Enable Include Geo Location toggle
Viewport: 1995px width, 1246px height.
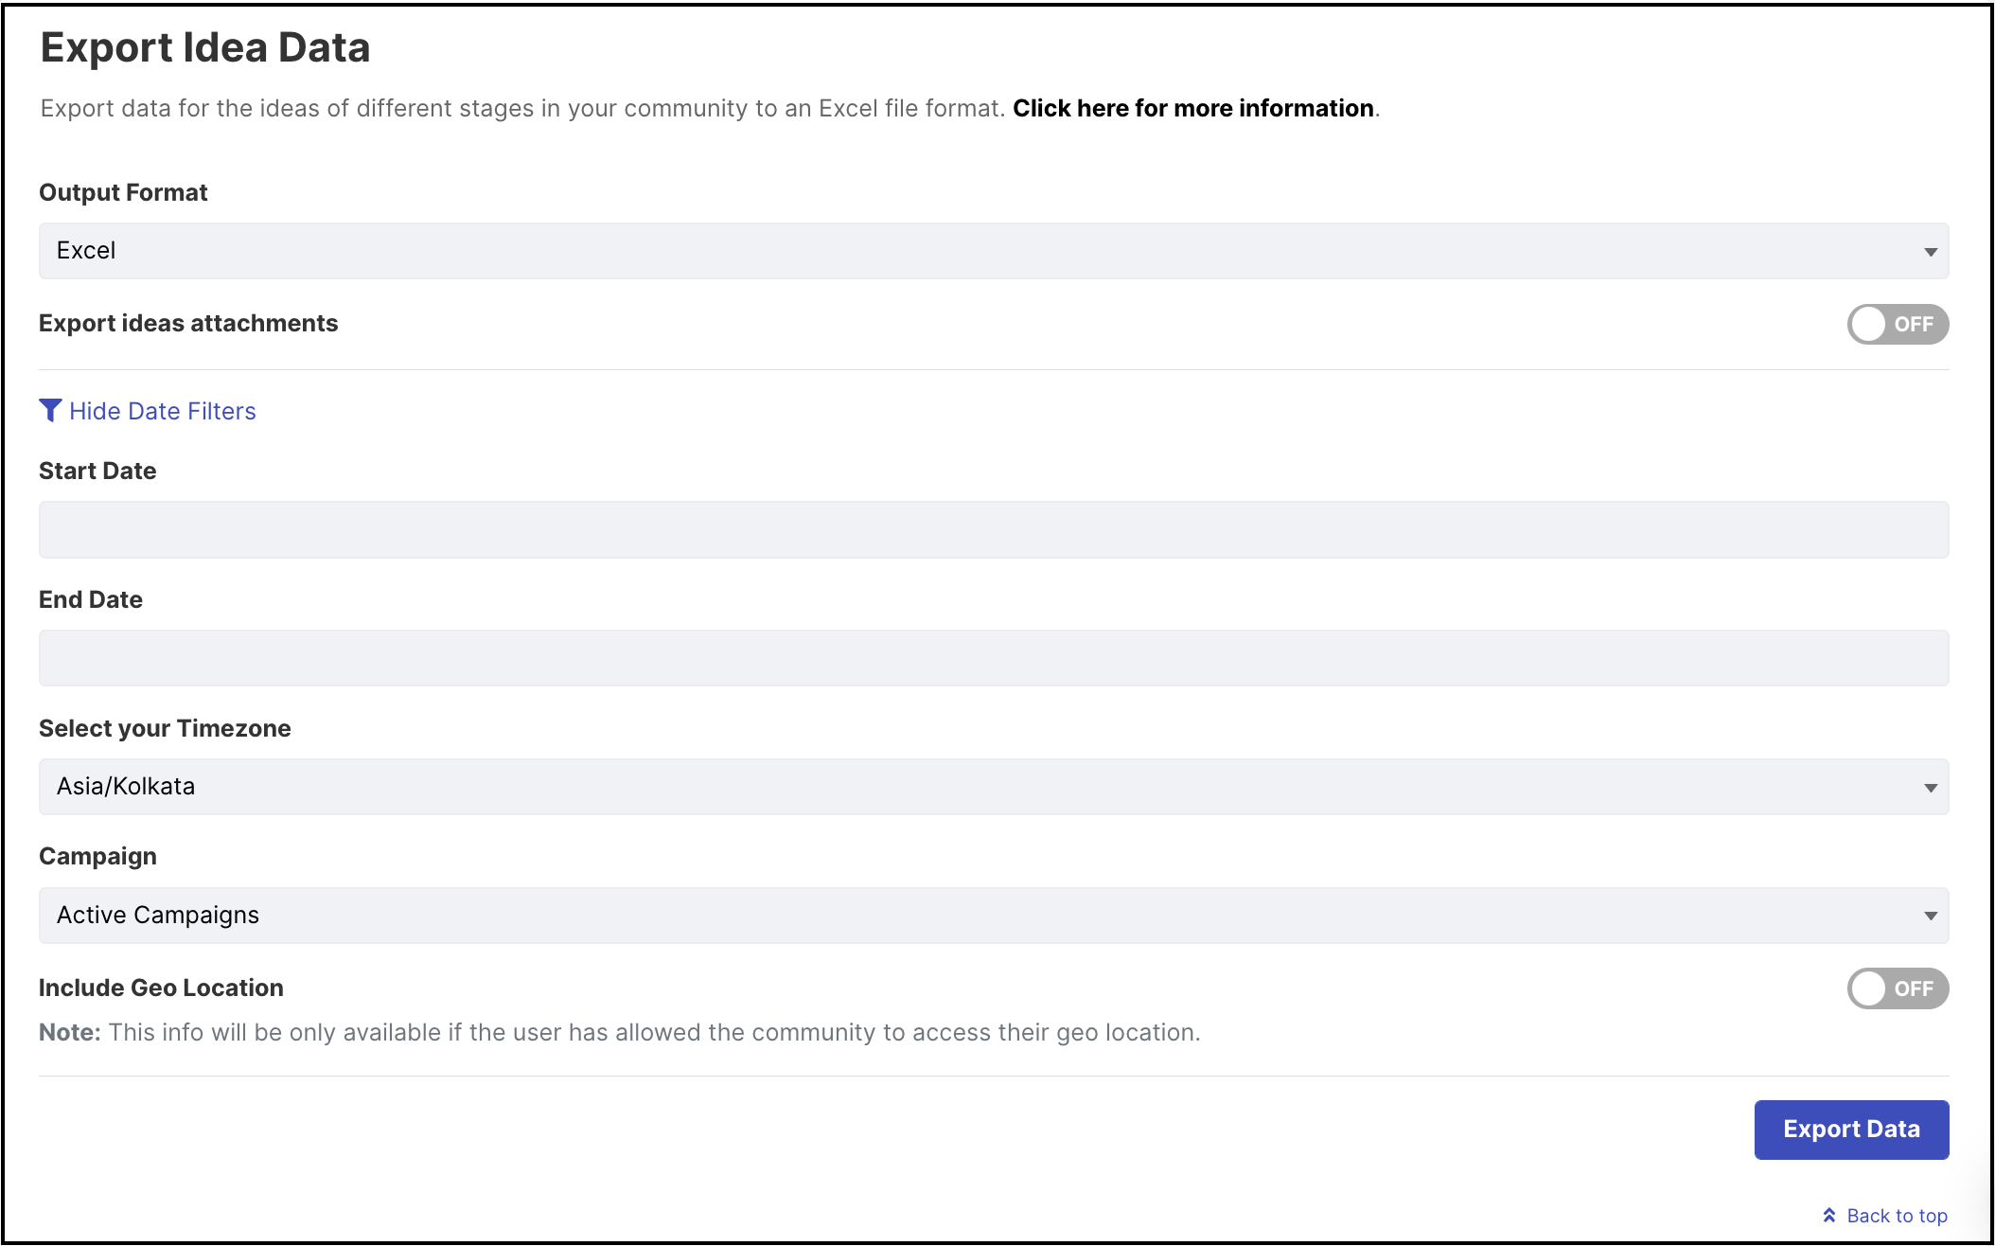tap(1898, 988)
